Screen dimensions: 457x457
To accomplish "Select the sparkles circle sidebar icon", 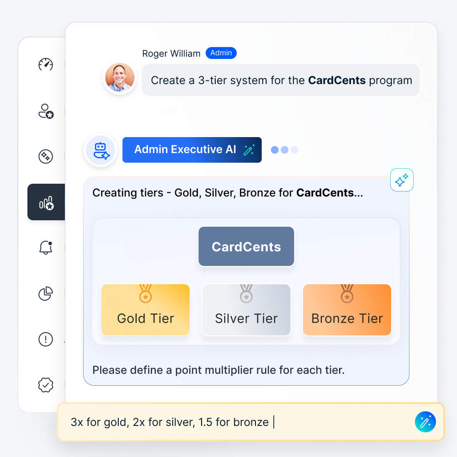I will tap(46, 156).
